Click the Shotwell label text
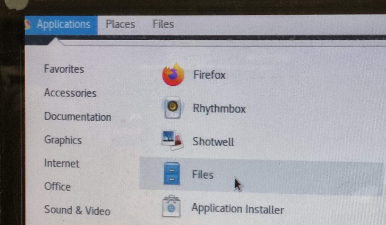This screenshot has height=225, width=386. point(213,142)
